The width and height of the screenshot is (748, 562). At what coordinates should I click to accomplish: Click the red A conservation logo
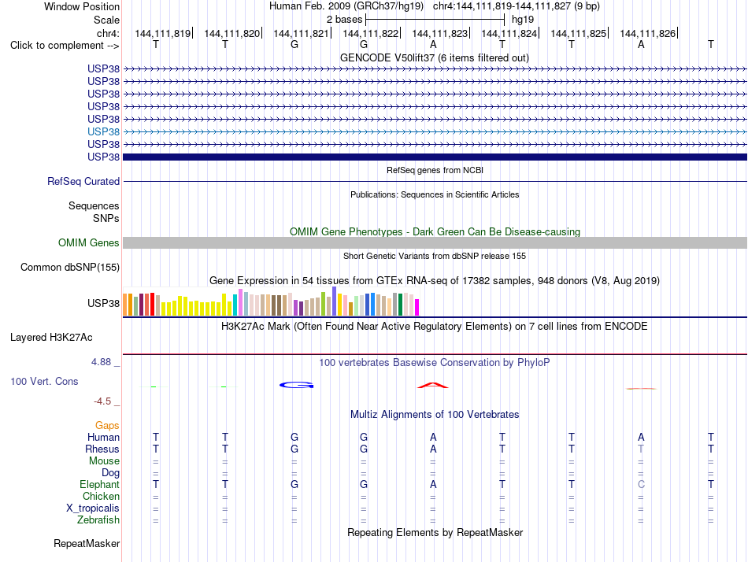[433, 385]
